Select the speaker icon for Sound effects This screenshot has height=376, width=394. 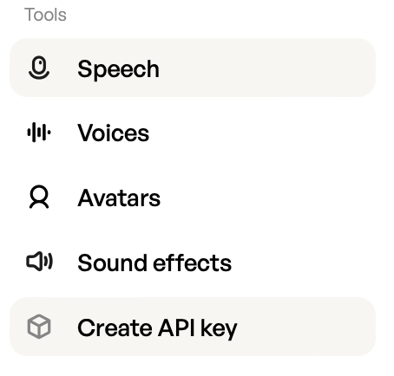coord(39,262)
